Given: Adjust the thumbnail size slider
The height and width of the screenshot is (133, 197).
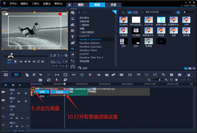Looking at the screenshot, I should click(185, 12).
